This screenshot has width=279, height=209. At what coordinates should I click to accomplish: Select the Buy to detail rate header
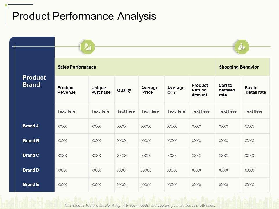coord(255,90)
